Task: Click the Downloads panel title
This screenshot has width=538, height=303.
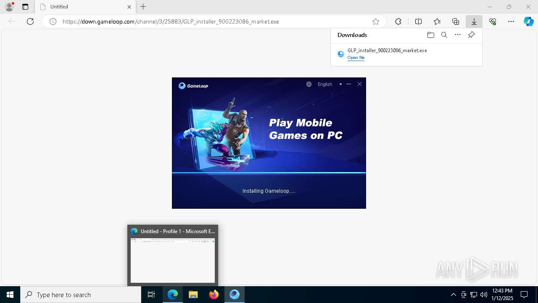Action: coord(352,35)
